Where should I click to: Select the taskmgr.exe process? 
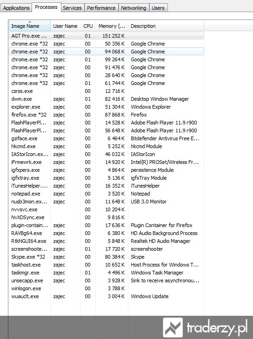click(107, 273)
